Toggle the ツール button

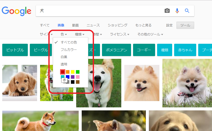pos(185,25)
